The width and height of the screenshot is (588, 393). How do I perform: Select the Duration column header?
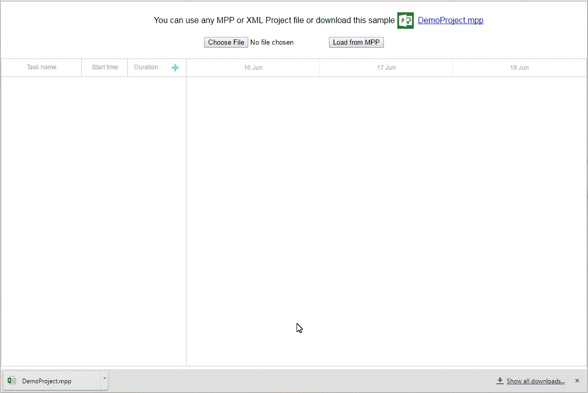(x=146, y=67)
